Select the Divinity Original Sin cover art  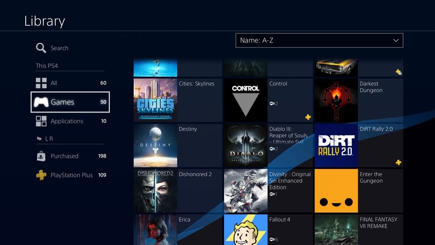click(246, 191)
